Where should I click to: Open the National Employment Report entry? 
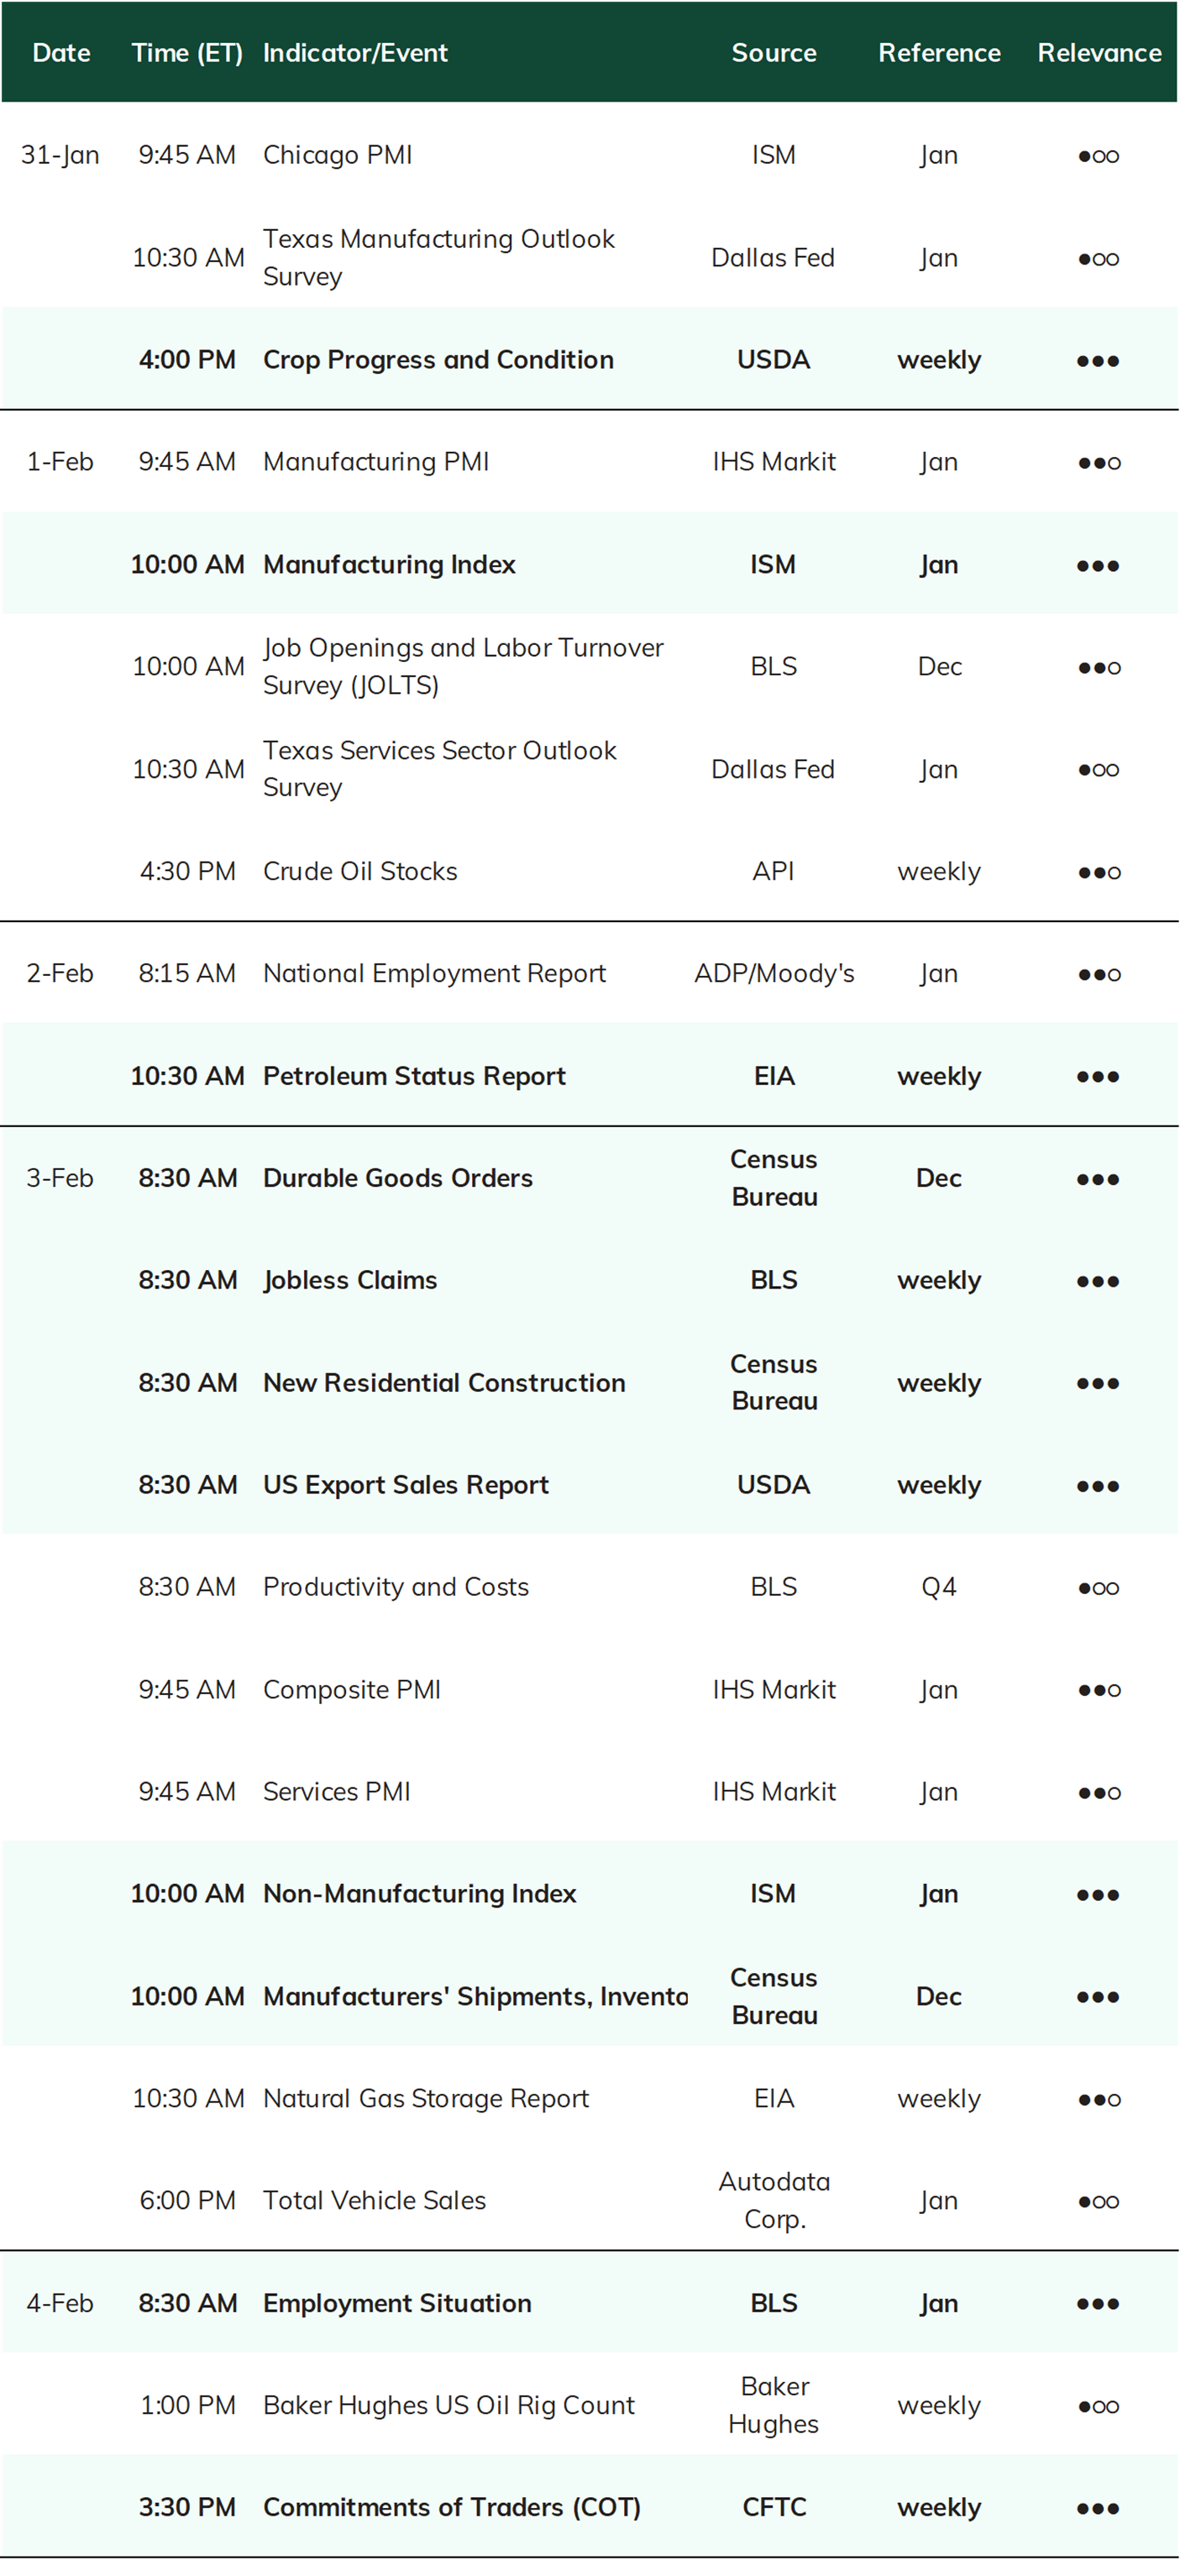click(x=434, y=974)
